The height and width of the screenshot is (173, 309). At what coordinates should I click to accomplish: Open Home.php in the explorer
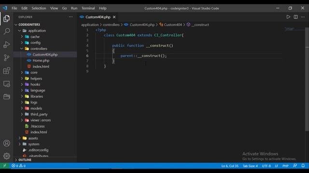point(41,61)
